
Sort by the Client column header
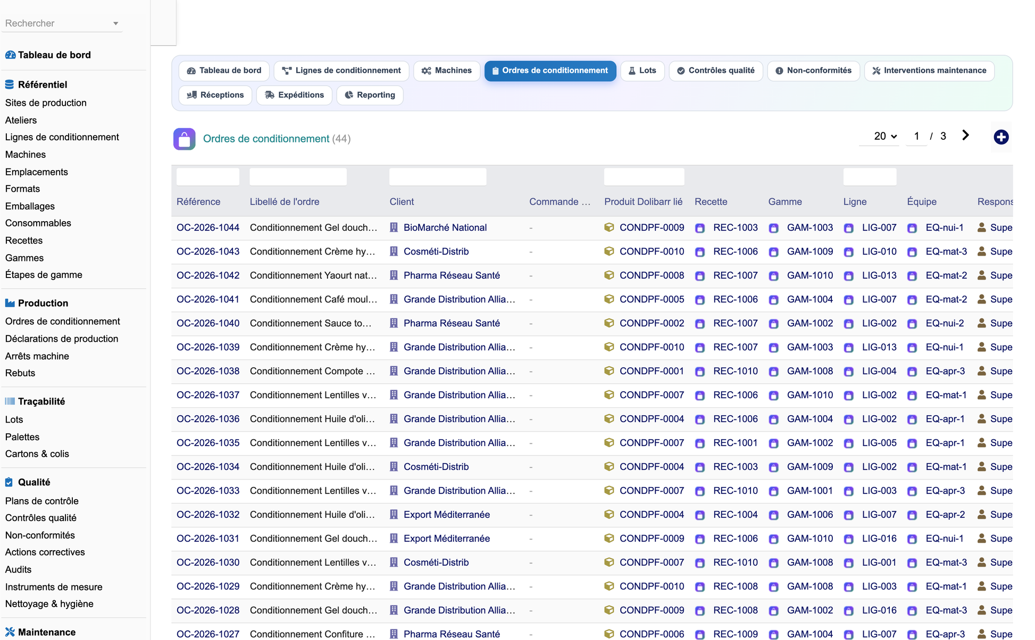pos(402,202)
